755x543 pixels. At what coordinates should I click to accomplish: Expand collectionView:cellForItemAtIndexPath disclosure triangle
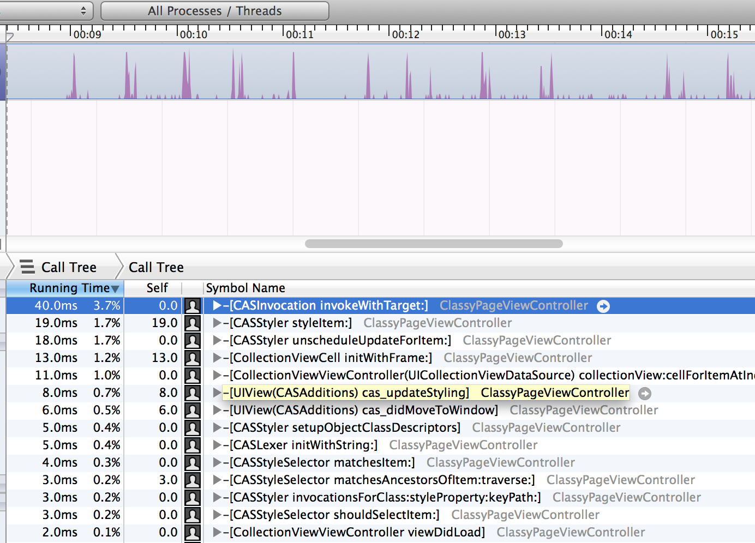tap(217, 375)
